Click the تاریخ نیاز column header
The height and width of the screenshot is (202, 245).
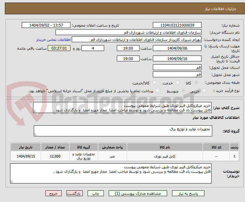26,147
